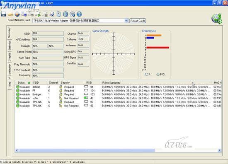Sort networks by RSSI column header

[x=89, y=82]
